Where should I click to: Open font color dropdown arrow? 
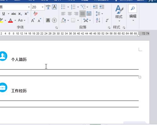point(15,20)
